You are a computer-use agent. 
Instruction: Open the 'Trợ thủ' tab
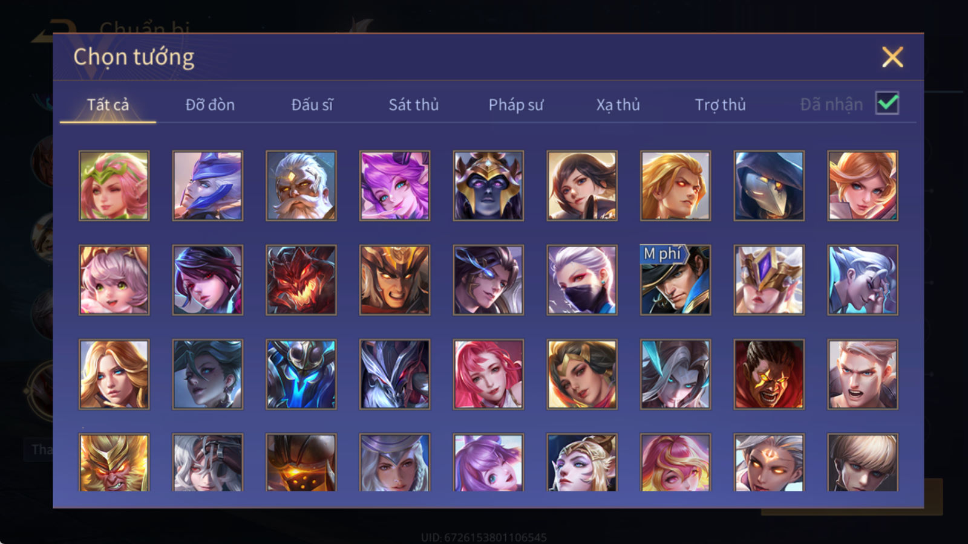coord(720,105)
